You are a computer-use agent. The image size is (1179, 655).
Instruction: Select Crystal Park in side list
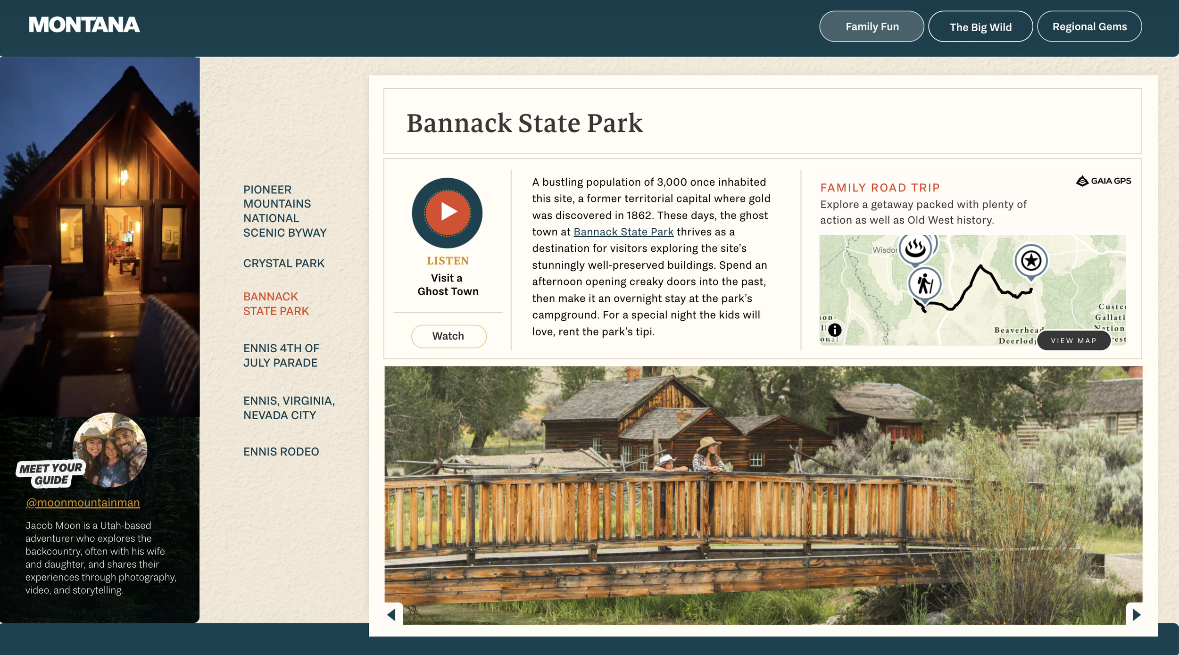(283, 264)
